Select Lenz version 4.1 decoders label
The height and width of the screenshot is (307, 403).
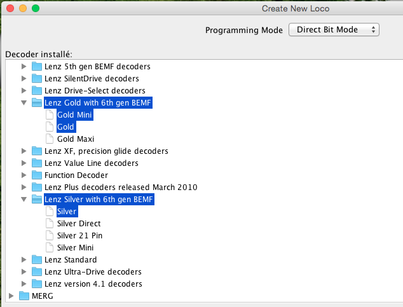[93, 284]
